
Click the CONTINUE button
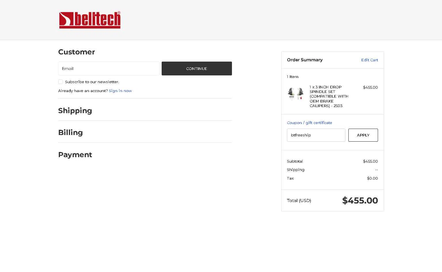[197, 69]
